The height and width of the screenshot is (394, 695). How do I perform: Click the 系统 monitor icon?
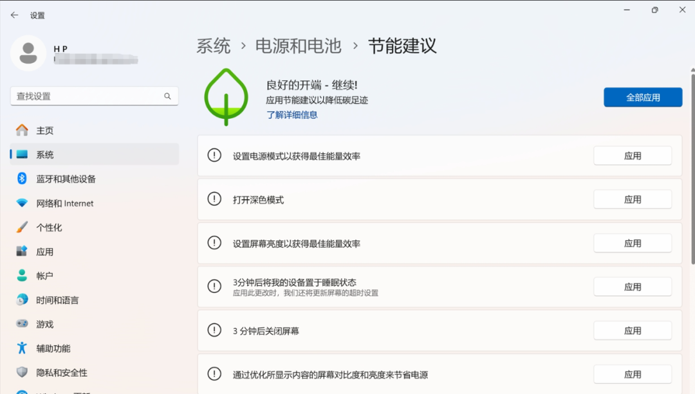point(22,154)
